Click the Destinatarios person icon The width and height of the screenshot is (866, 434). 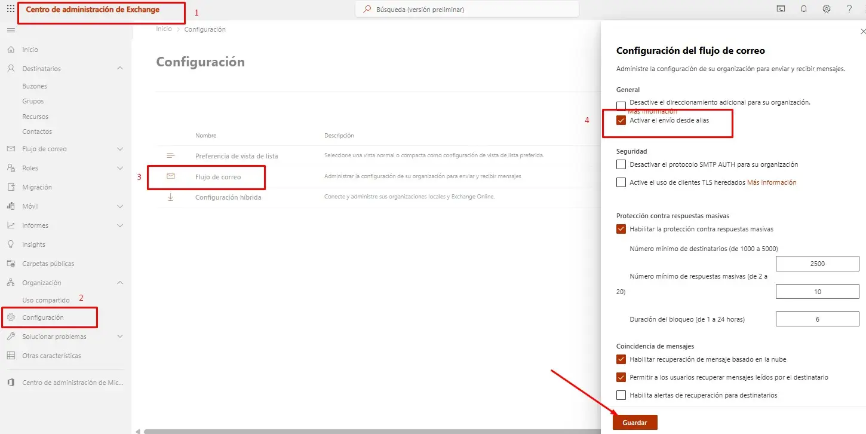click(x=11, y=69)
